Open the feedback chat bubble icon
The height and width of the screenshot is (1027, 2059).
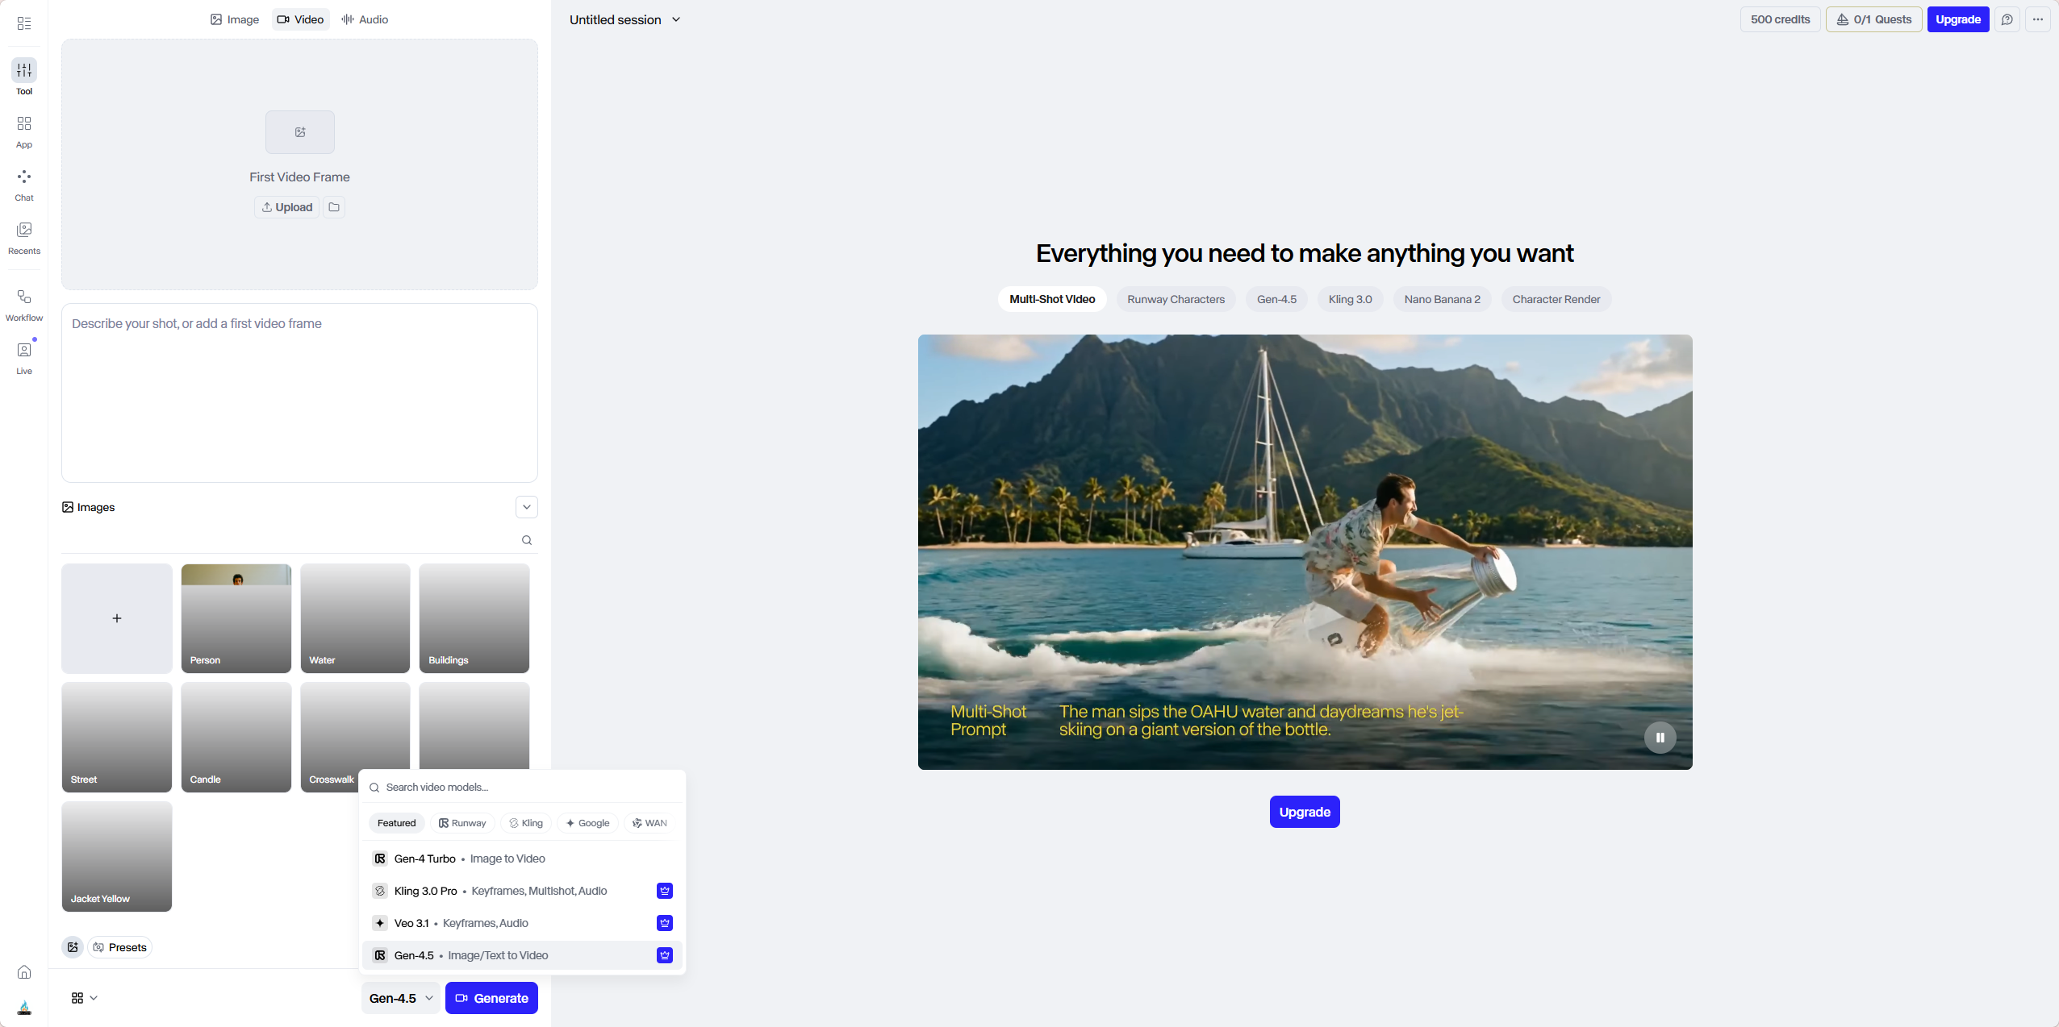2007,19
